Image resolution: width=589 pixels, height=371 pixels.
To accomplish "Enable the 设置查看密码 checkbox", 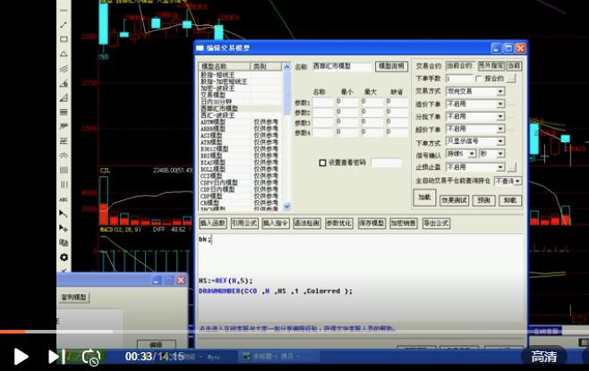I will (322, 163).
